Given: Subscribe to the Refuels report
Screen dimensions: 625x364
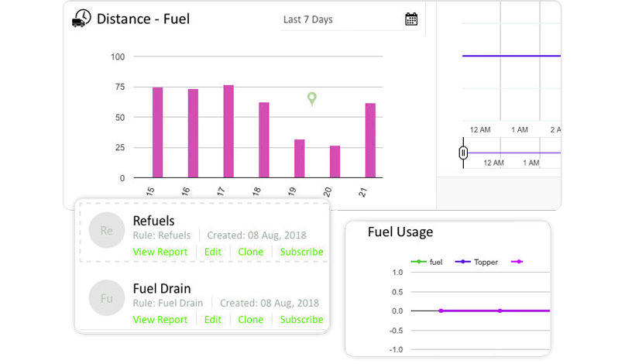Looking at the screenshot, I should 301,252.
